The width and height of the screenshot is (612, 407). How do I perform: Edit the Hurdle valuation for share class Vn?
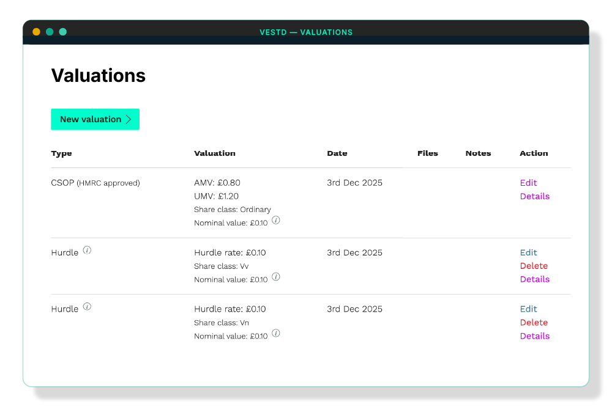coord(529,309)
